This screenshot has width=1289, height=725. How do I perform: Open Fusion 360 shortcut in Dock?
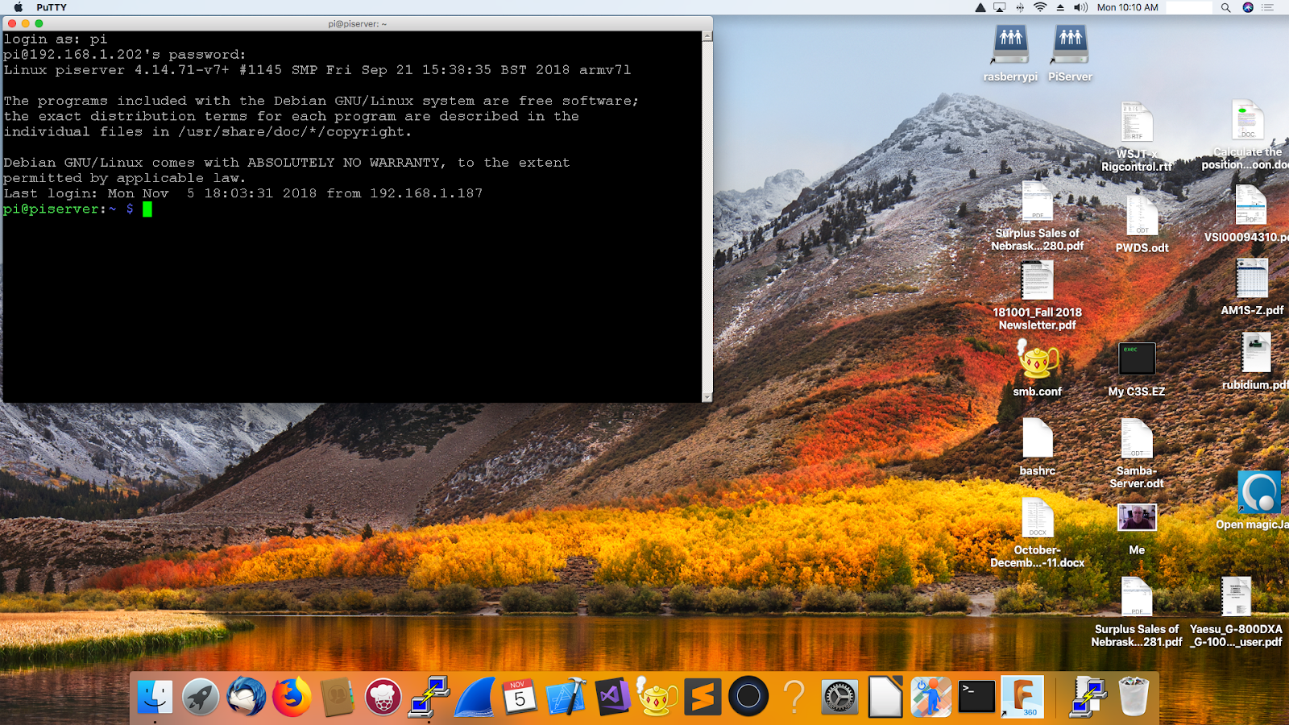point(1023,697)
